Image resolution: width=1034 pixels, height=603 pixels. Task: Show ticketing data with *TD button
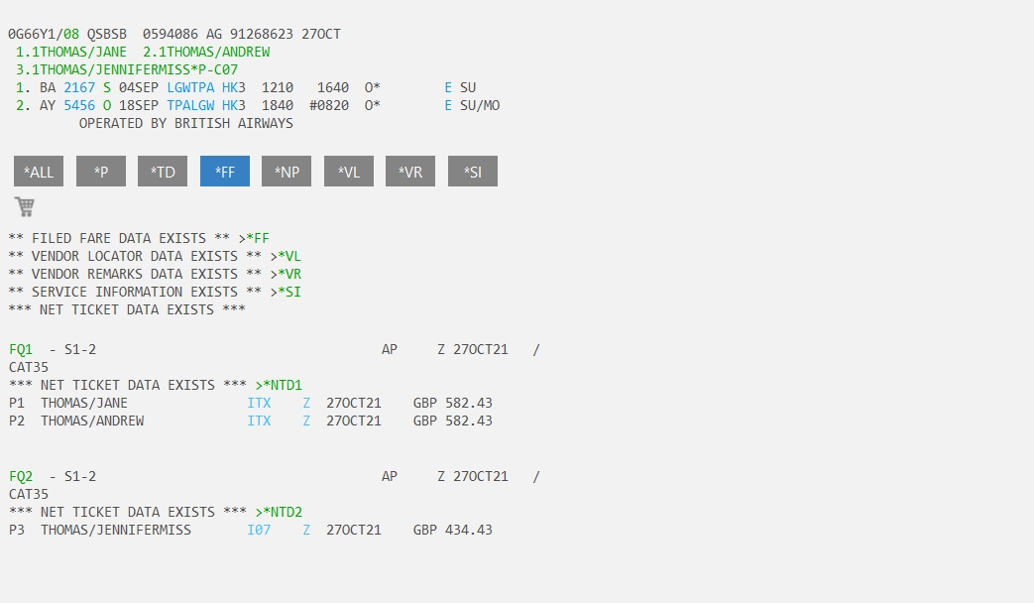pos(163,172)
